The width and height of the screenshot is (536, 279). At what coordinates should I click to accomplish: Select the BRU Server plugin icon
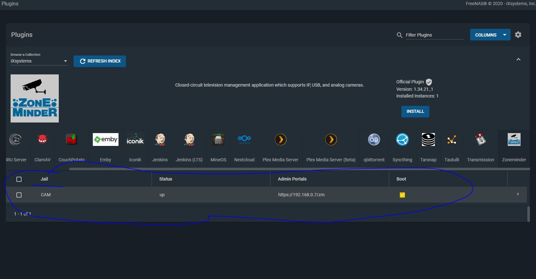(16, 139)
